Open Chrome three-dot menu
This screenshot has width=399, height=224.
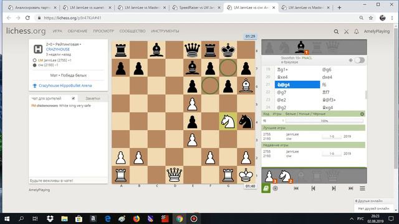coord(392,18)
